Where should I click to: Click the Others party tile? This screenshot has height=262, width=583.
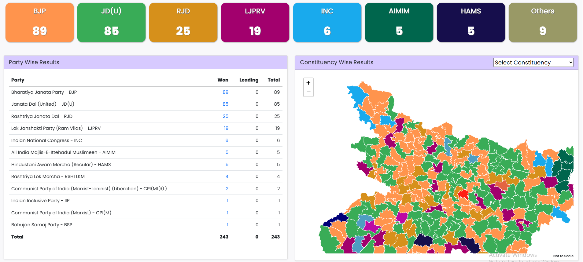[x=543, y=22]
